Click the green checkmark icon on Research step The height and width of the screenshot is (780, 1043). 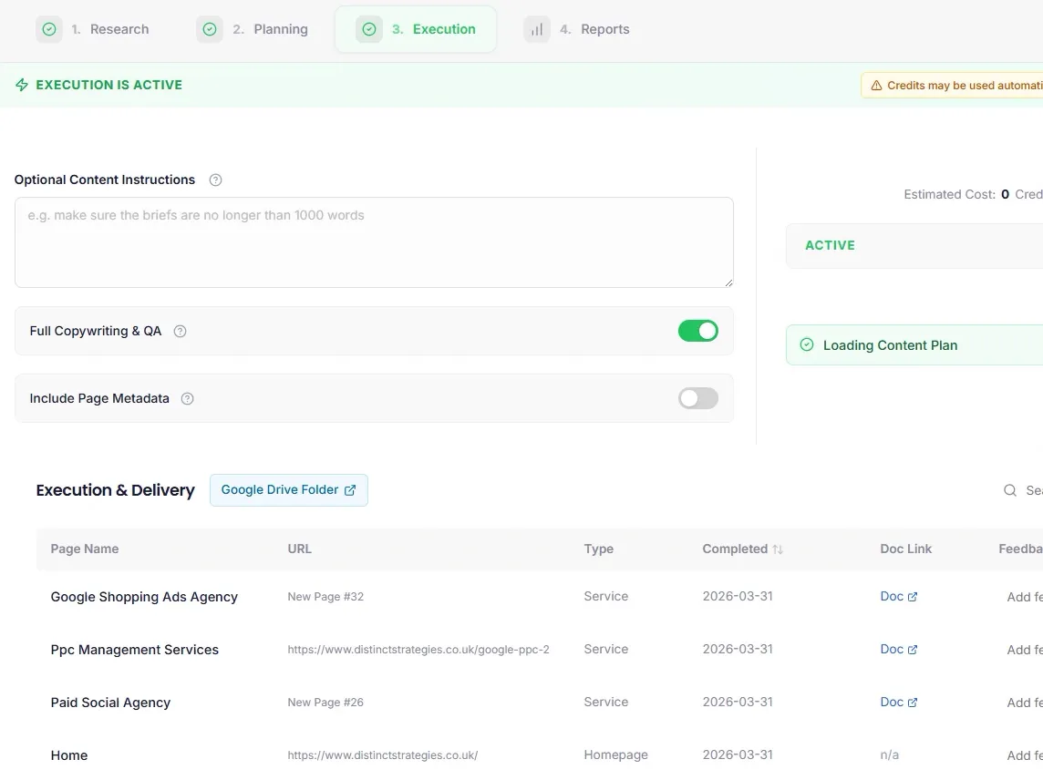(x=49, y=28)
